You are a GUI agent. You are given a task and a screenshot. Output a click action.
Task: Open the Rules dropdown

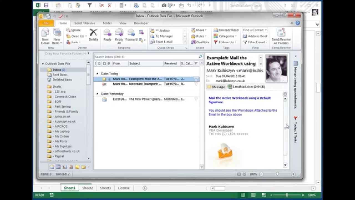[x=199, y=36]
